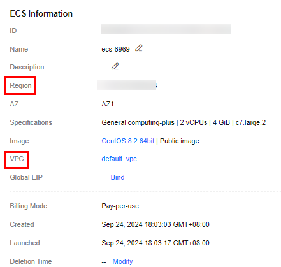Image resolution: width=281 pixels, height=267 pixels.
Task: Click the Launched timestamp value
Action: (x=155, y=243)
